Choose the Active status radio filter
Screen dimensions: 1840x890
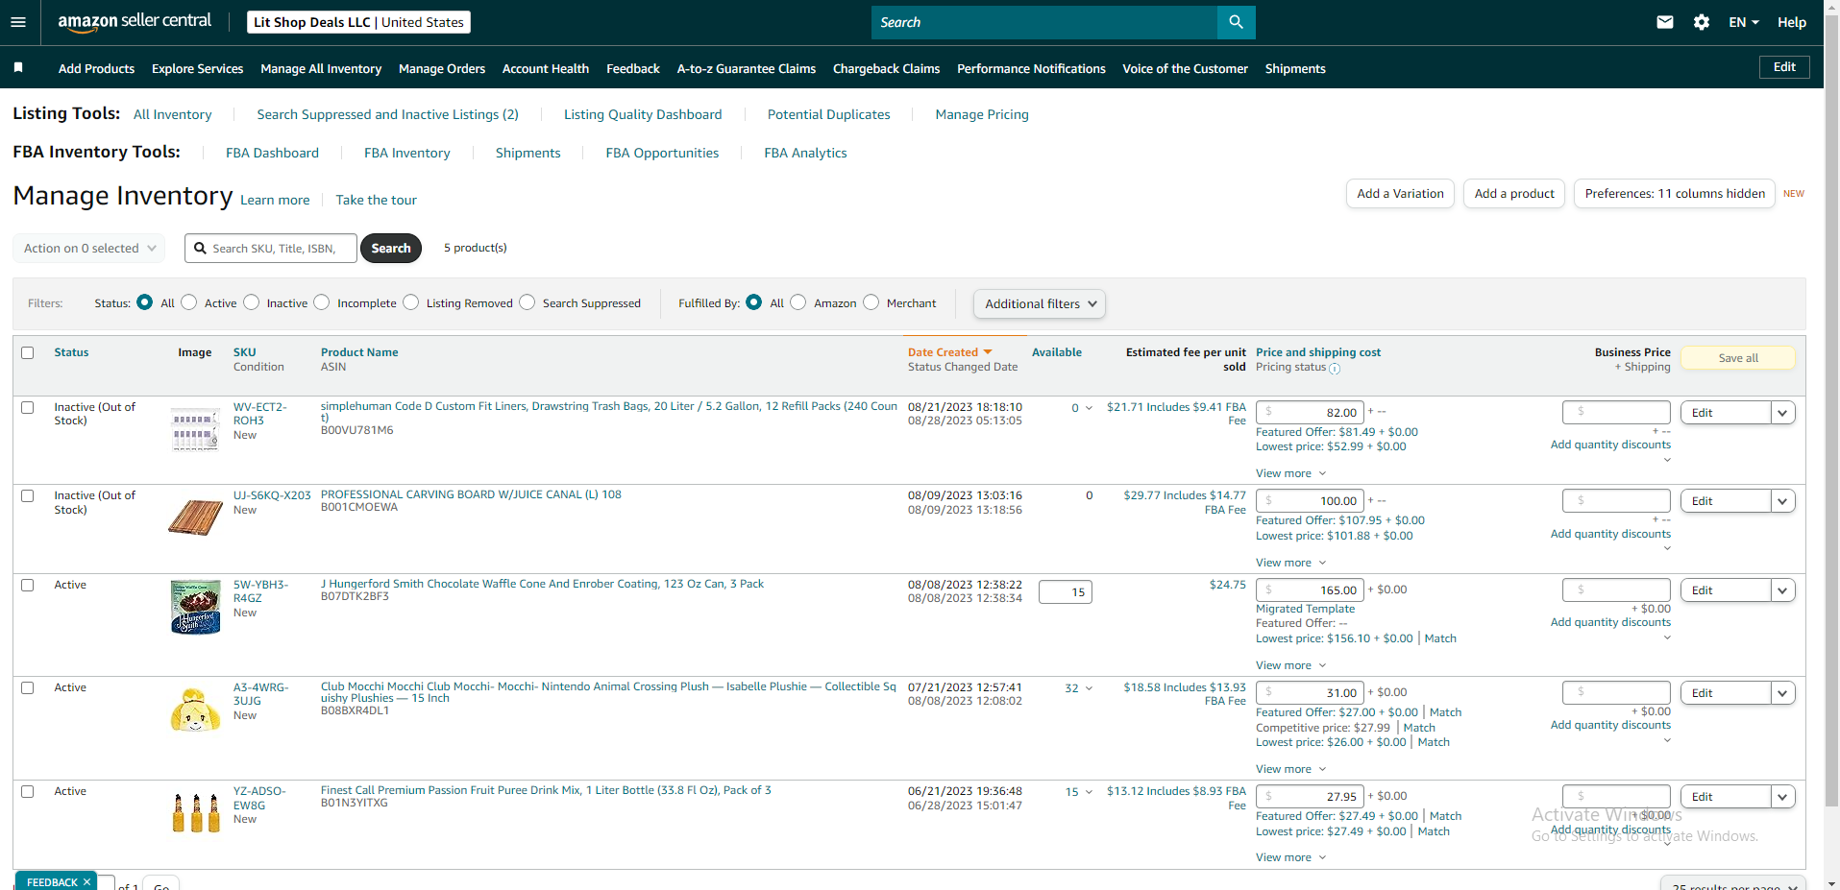189,302
